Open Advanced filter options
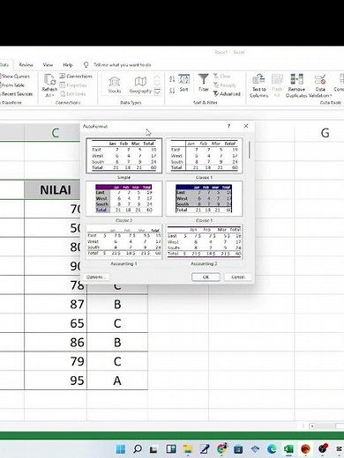 (x=227, y=94)
